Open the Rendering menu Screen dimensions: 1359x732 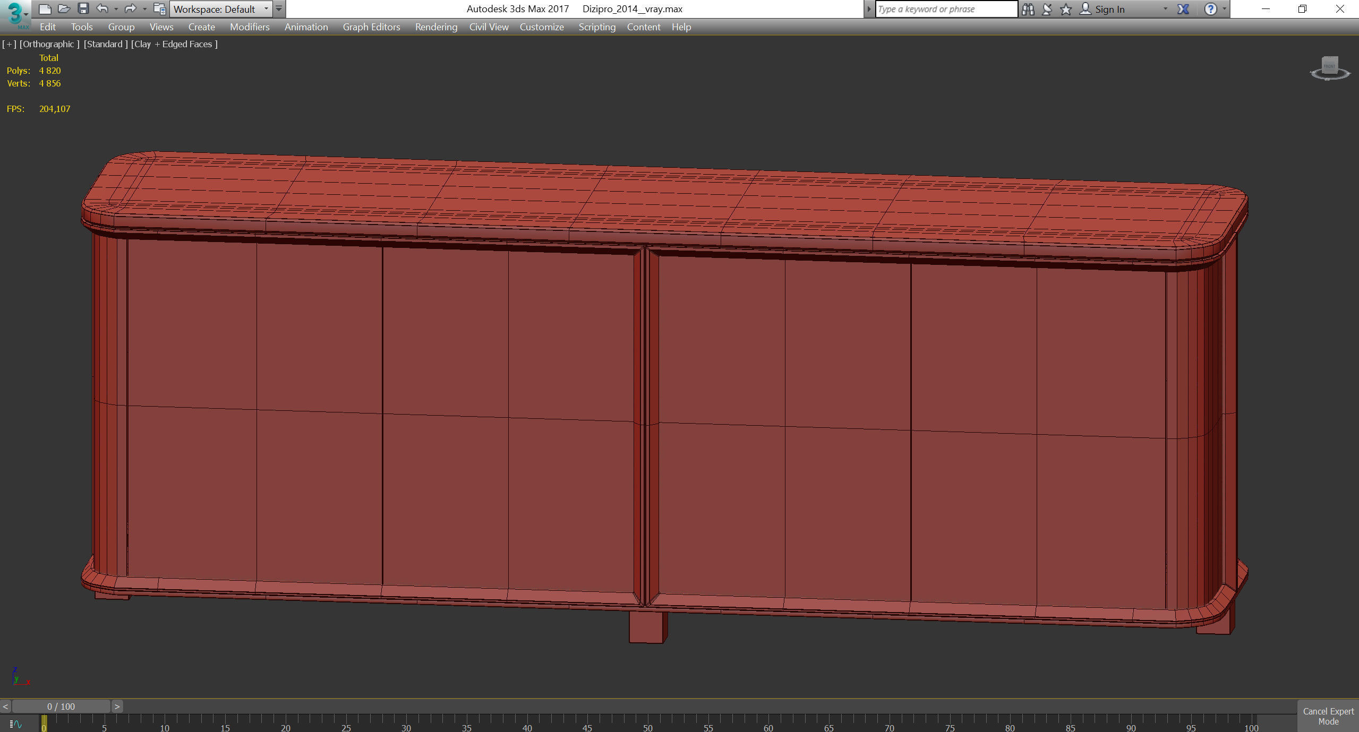435,27
